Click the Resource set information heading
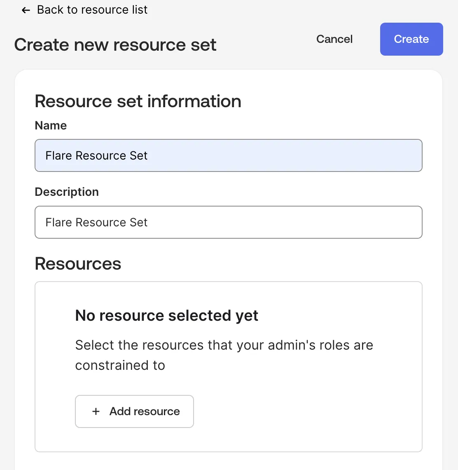 point(138,101)
